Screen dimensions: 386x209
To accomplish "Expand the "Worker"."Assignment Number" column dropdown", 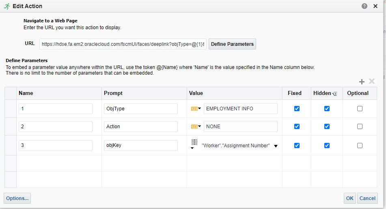I will pyautogui.click(x=276, y=146).
